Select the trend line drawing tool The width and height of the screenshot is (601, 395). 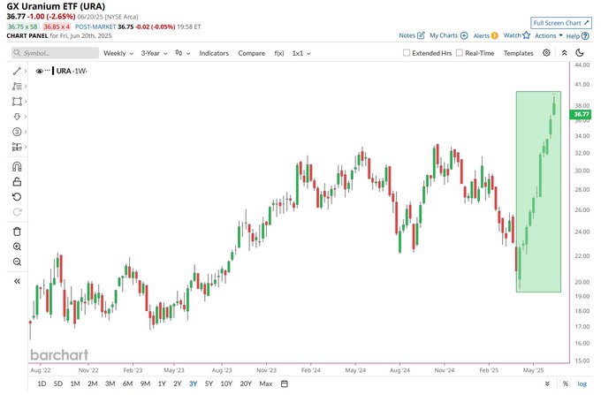pyautogui.click(x=17, y=71)
